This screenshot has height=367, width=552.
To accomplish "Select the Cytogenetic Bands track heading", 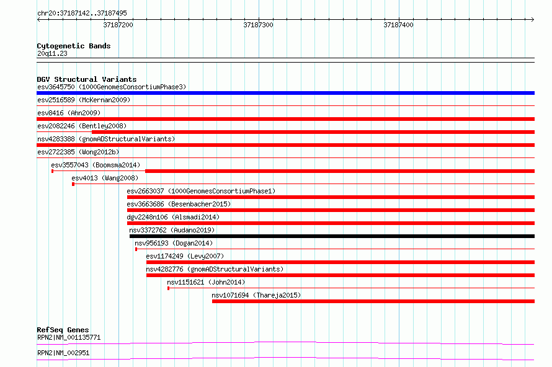I will click(x=74, y=46).
